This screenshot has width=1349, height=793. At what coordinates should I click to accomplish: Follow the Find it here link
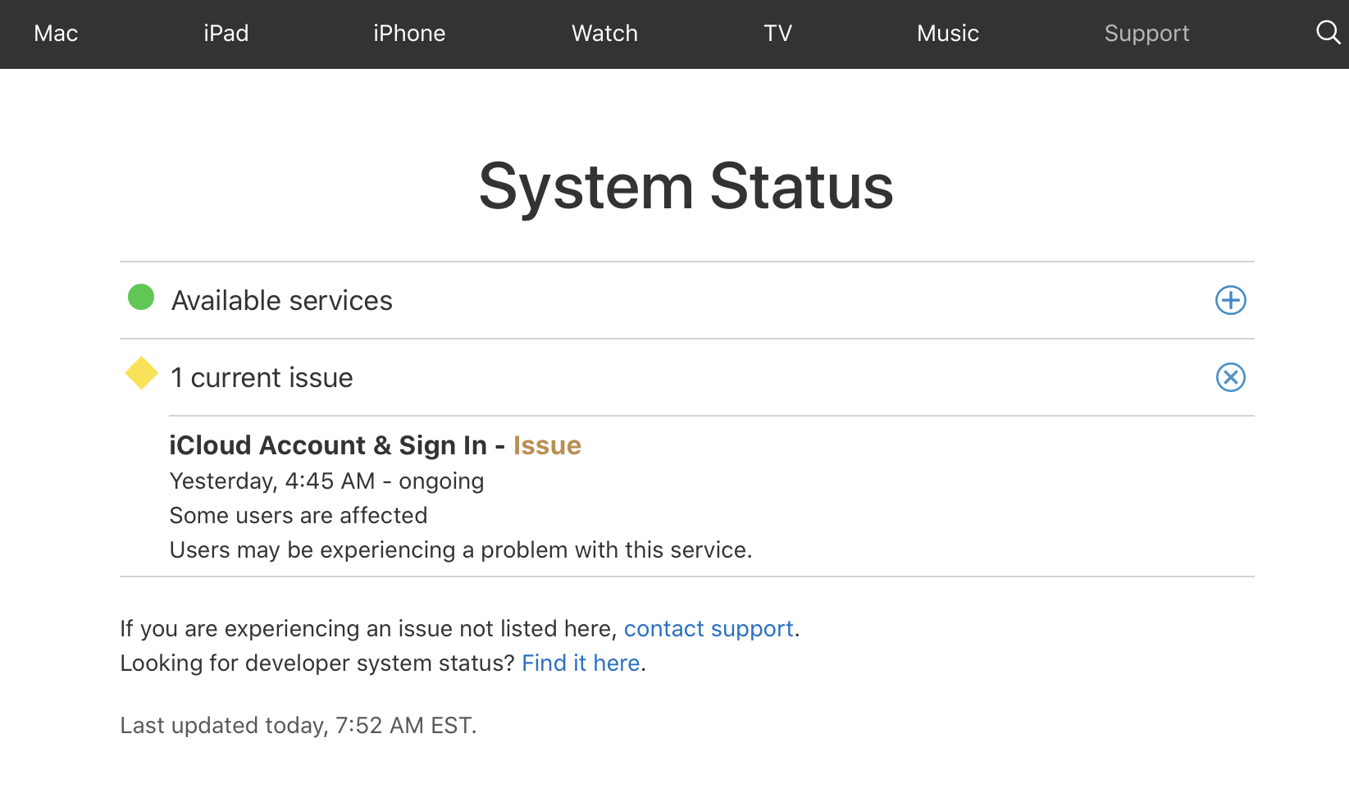pos(581,663)
